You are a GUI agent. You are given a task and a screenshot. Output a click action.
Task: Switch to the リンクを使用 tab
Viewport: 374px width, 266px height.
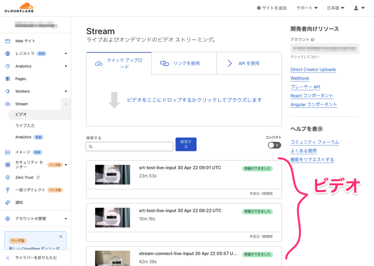point(184,63)
